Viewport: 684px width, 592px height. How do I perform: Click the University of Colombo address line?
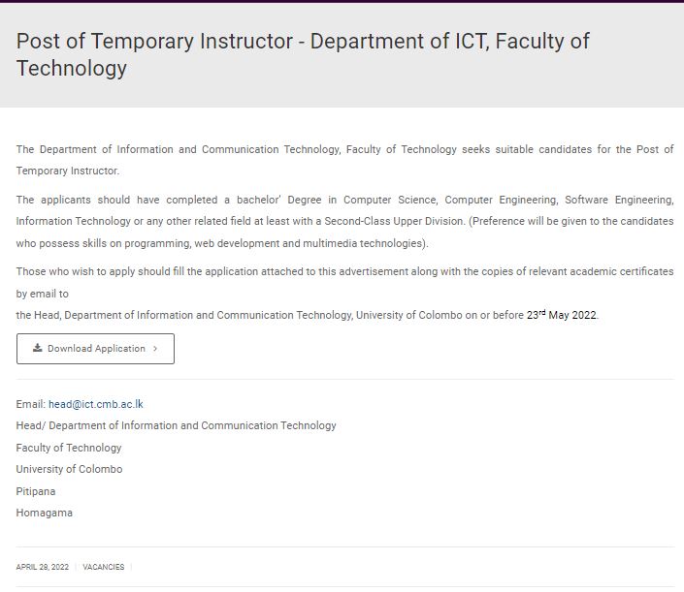[x=69, y=469]
